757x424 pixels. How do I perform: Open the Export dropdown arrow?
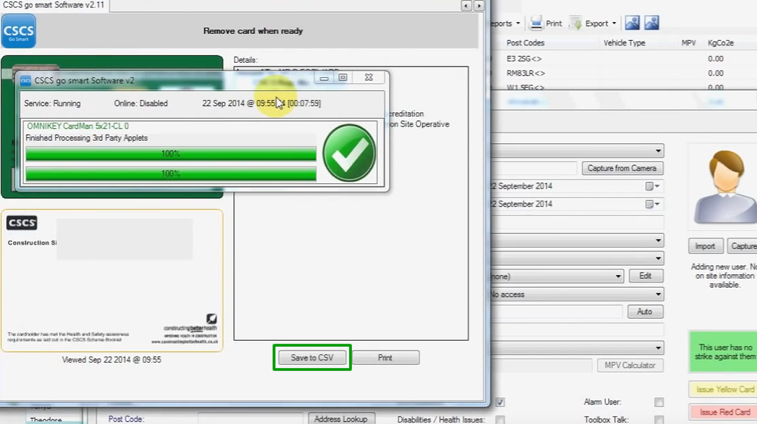(x=614, y=23)
